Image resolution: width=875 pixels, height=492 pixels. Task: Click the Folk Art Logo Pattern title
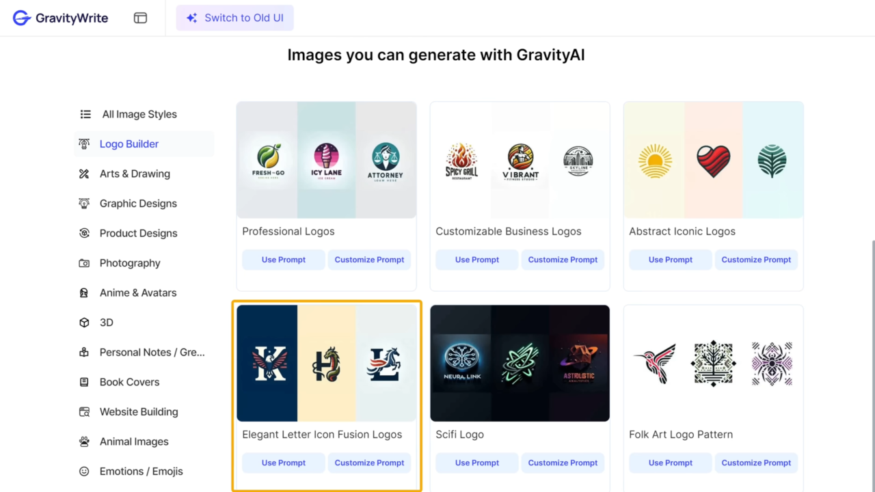pos(681,435)
